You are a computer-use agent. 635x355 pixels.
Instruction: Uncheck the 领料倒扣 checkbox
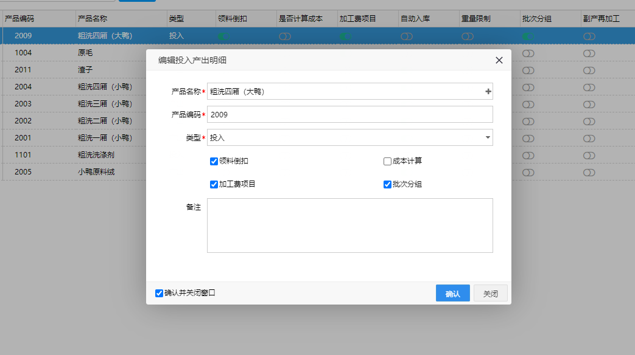click(x=214, y=162)
